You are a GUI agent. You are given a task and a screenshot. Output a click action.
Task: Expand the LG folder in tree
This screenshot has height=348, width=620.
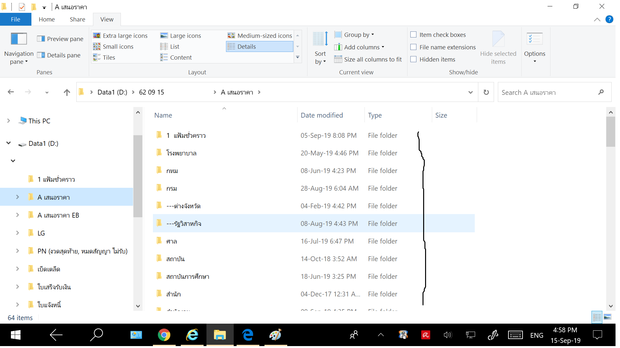coord(18,233)
